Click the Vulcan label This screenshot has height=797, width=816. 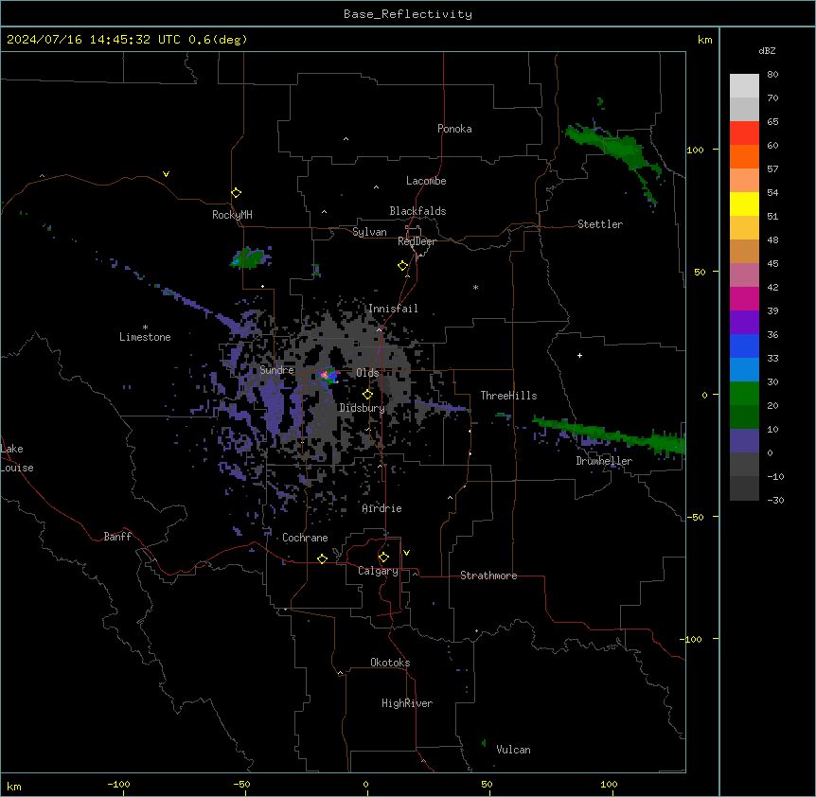click(513, 750)
